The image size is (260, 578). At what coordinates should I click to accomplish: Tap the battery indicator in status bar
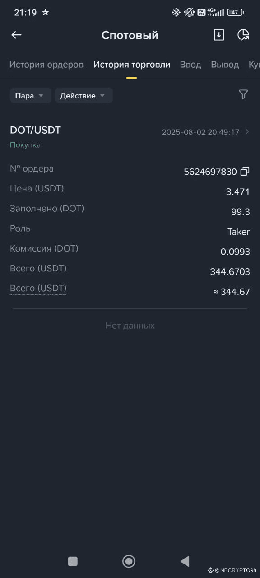tap(235, 13)
